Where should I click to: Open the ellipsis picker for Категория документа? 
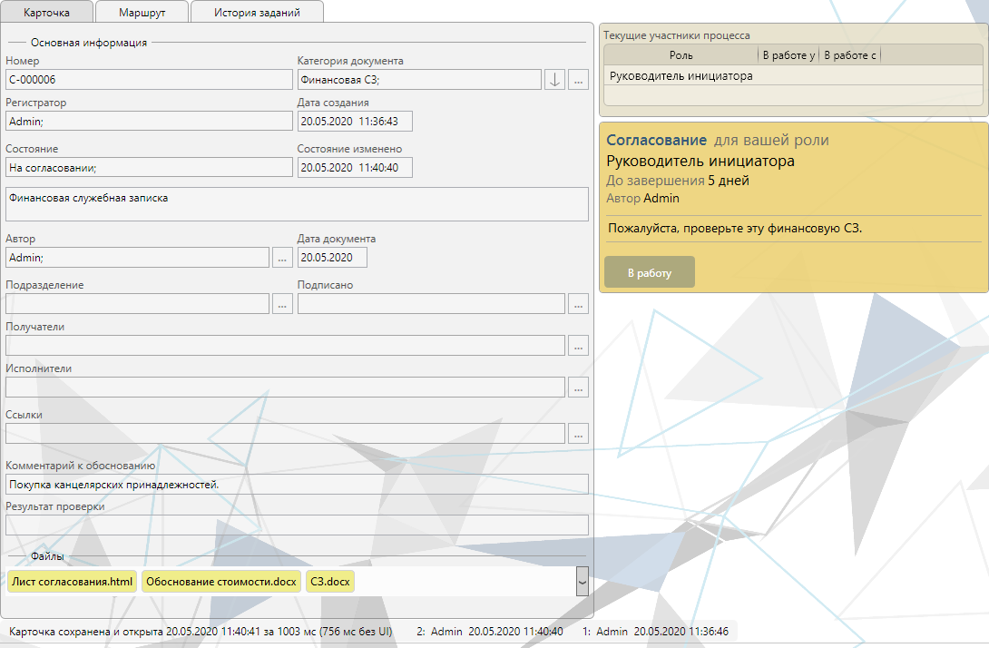click(x=579, y=79)
